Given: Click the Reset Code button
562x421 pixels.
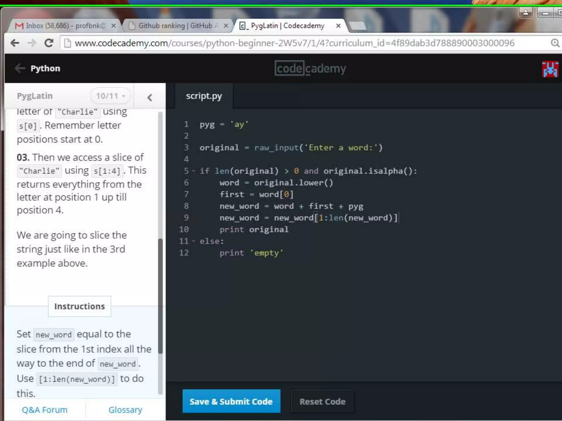Looking at the screenshot, I should click(x=322, y=402).
